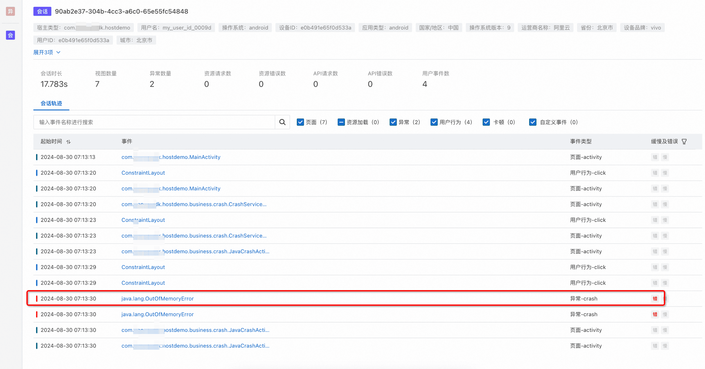Click the 缓慢及错误 filter funnel icon
Viewport: 705px width, 369px height.
[x=684, y=142]
